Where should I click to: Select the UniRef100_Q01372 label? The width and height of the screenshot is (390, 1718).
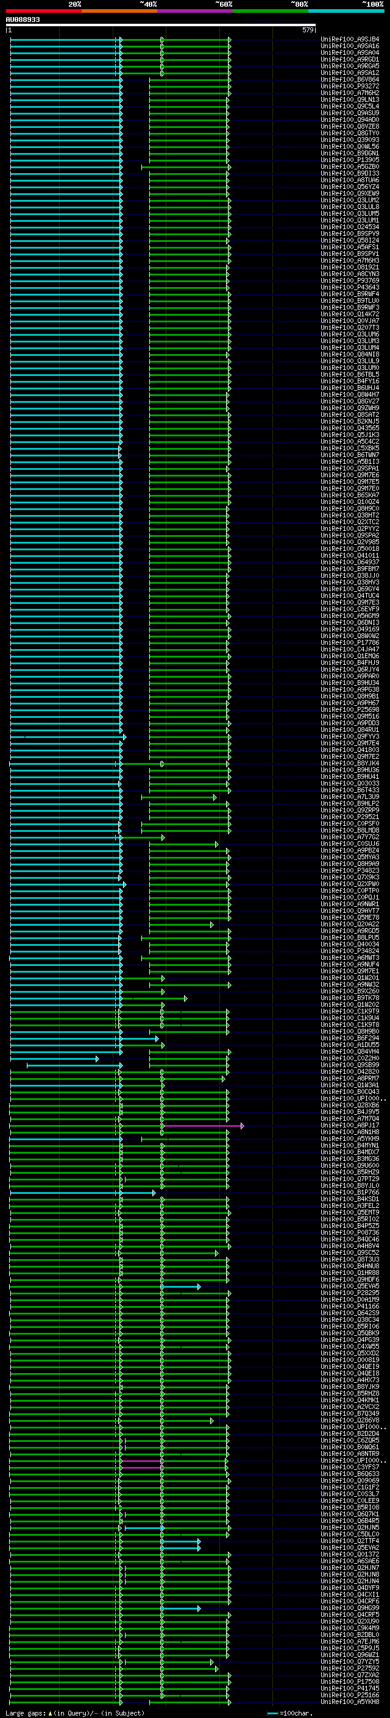pyautogui.click(x=350, y=1554)
